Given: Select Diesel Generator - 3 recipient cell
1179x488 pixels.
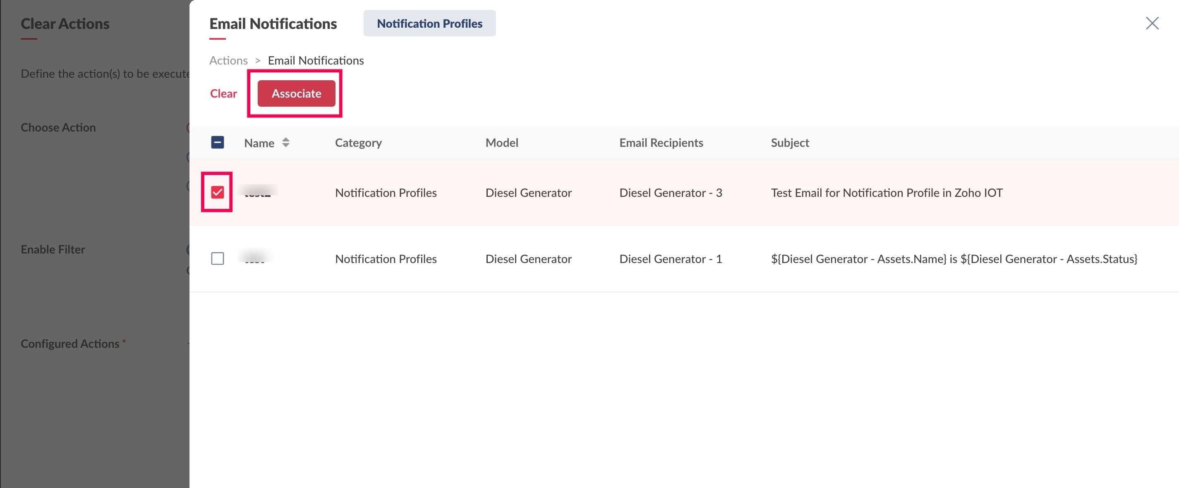Looking at the screenshot, I should pos(670,193).
